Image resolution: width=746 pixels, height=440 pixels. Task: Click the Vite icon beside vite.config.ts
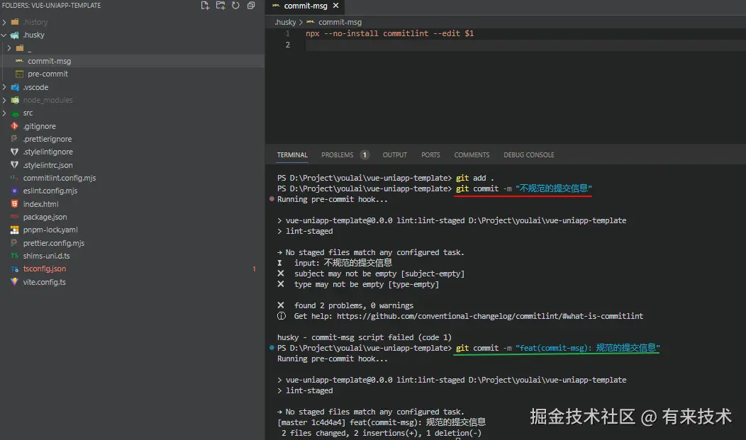tap(14, 282)
